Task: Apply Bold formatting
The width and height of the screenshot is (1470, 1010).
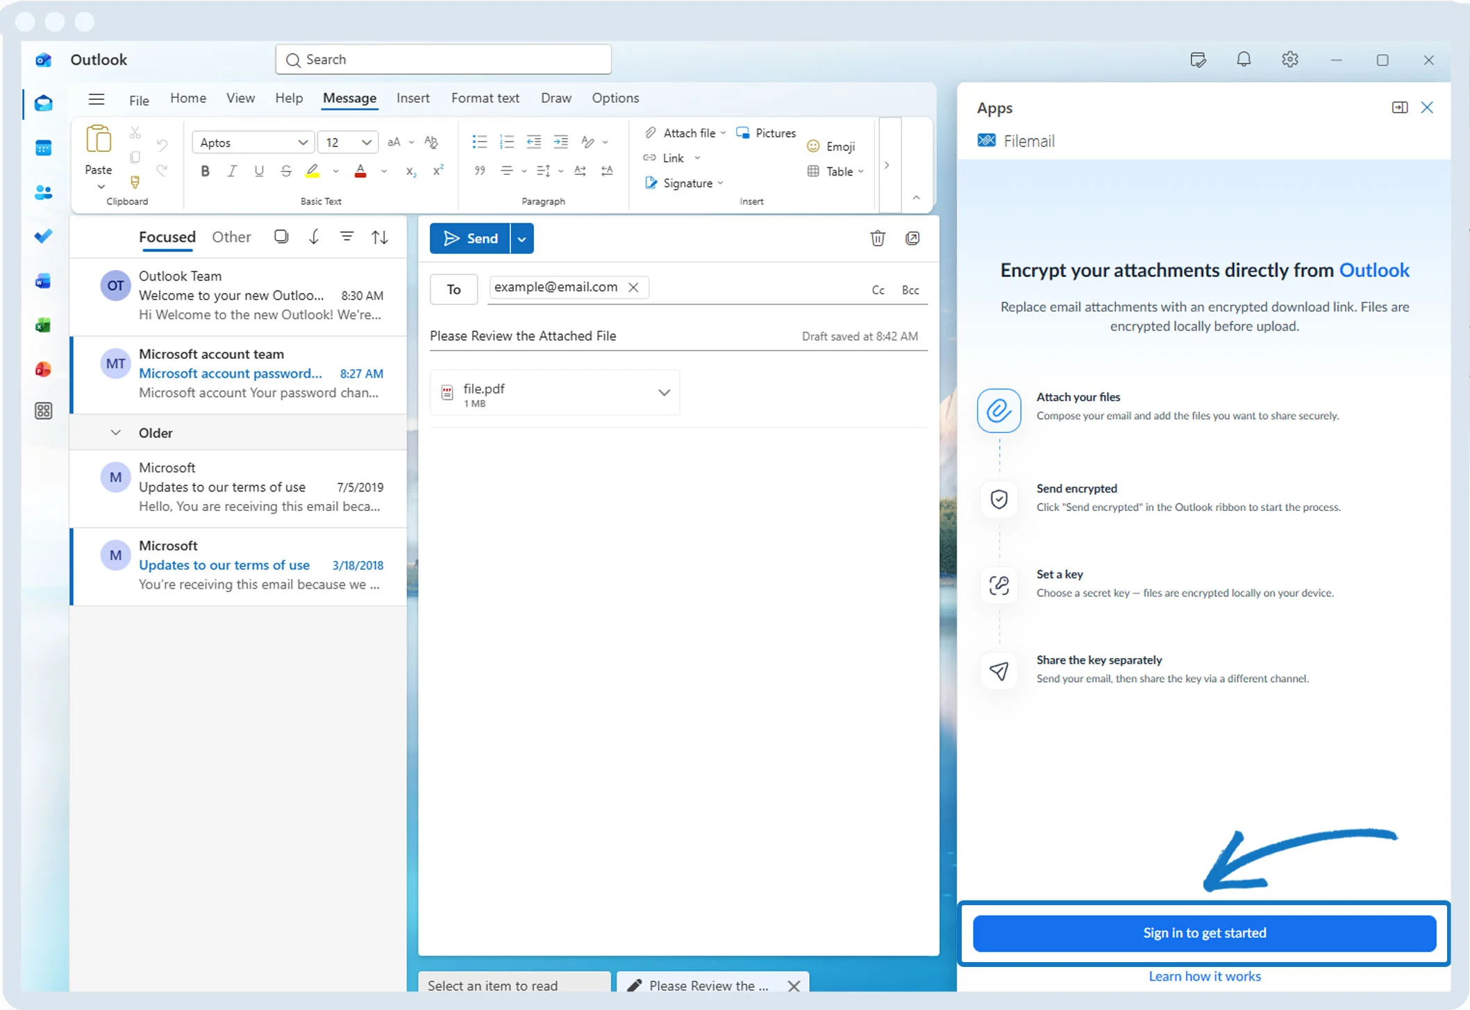Action: (205, 171)
